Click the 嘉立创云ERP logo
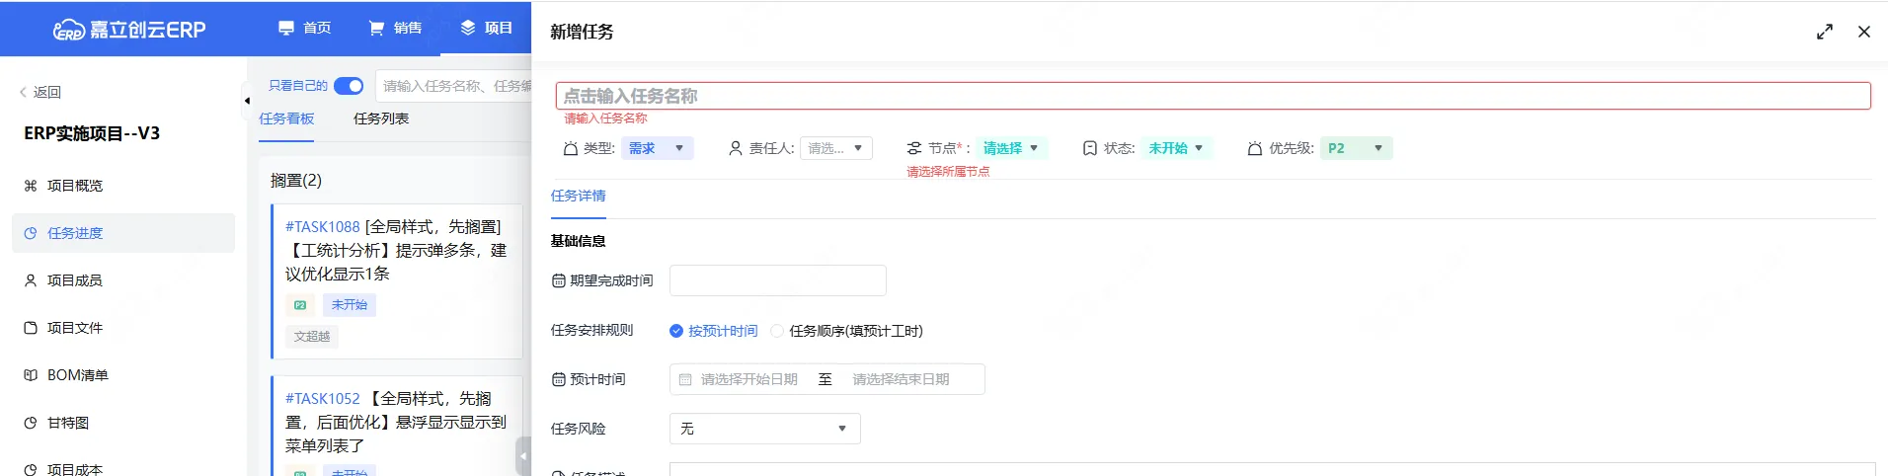 (129, 30)
